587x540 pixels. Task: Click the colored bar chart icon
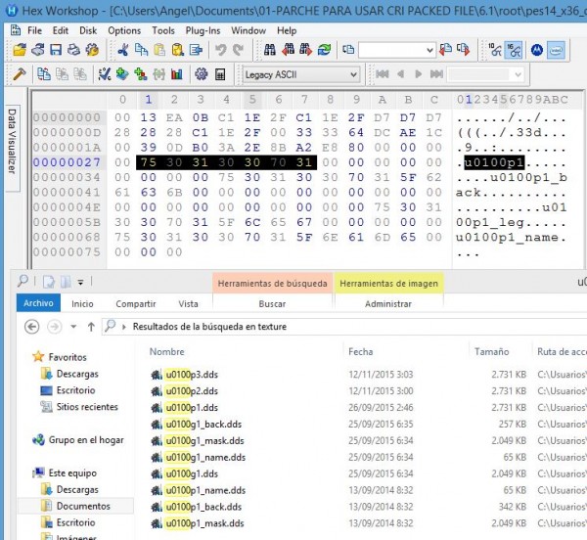click(x=177, y=74)
